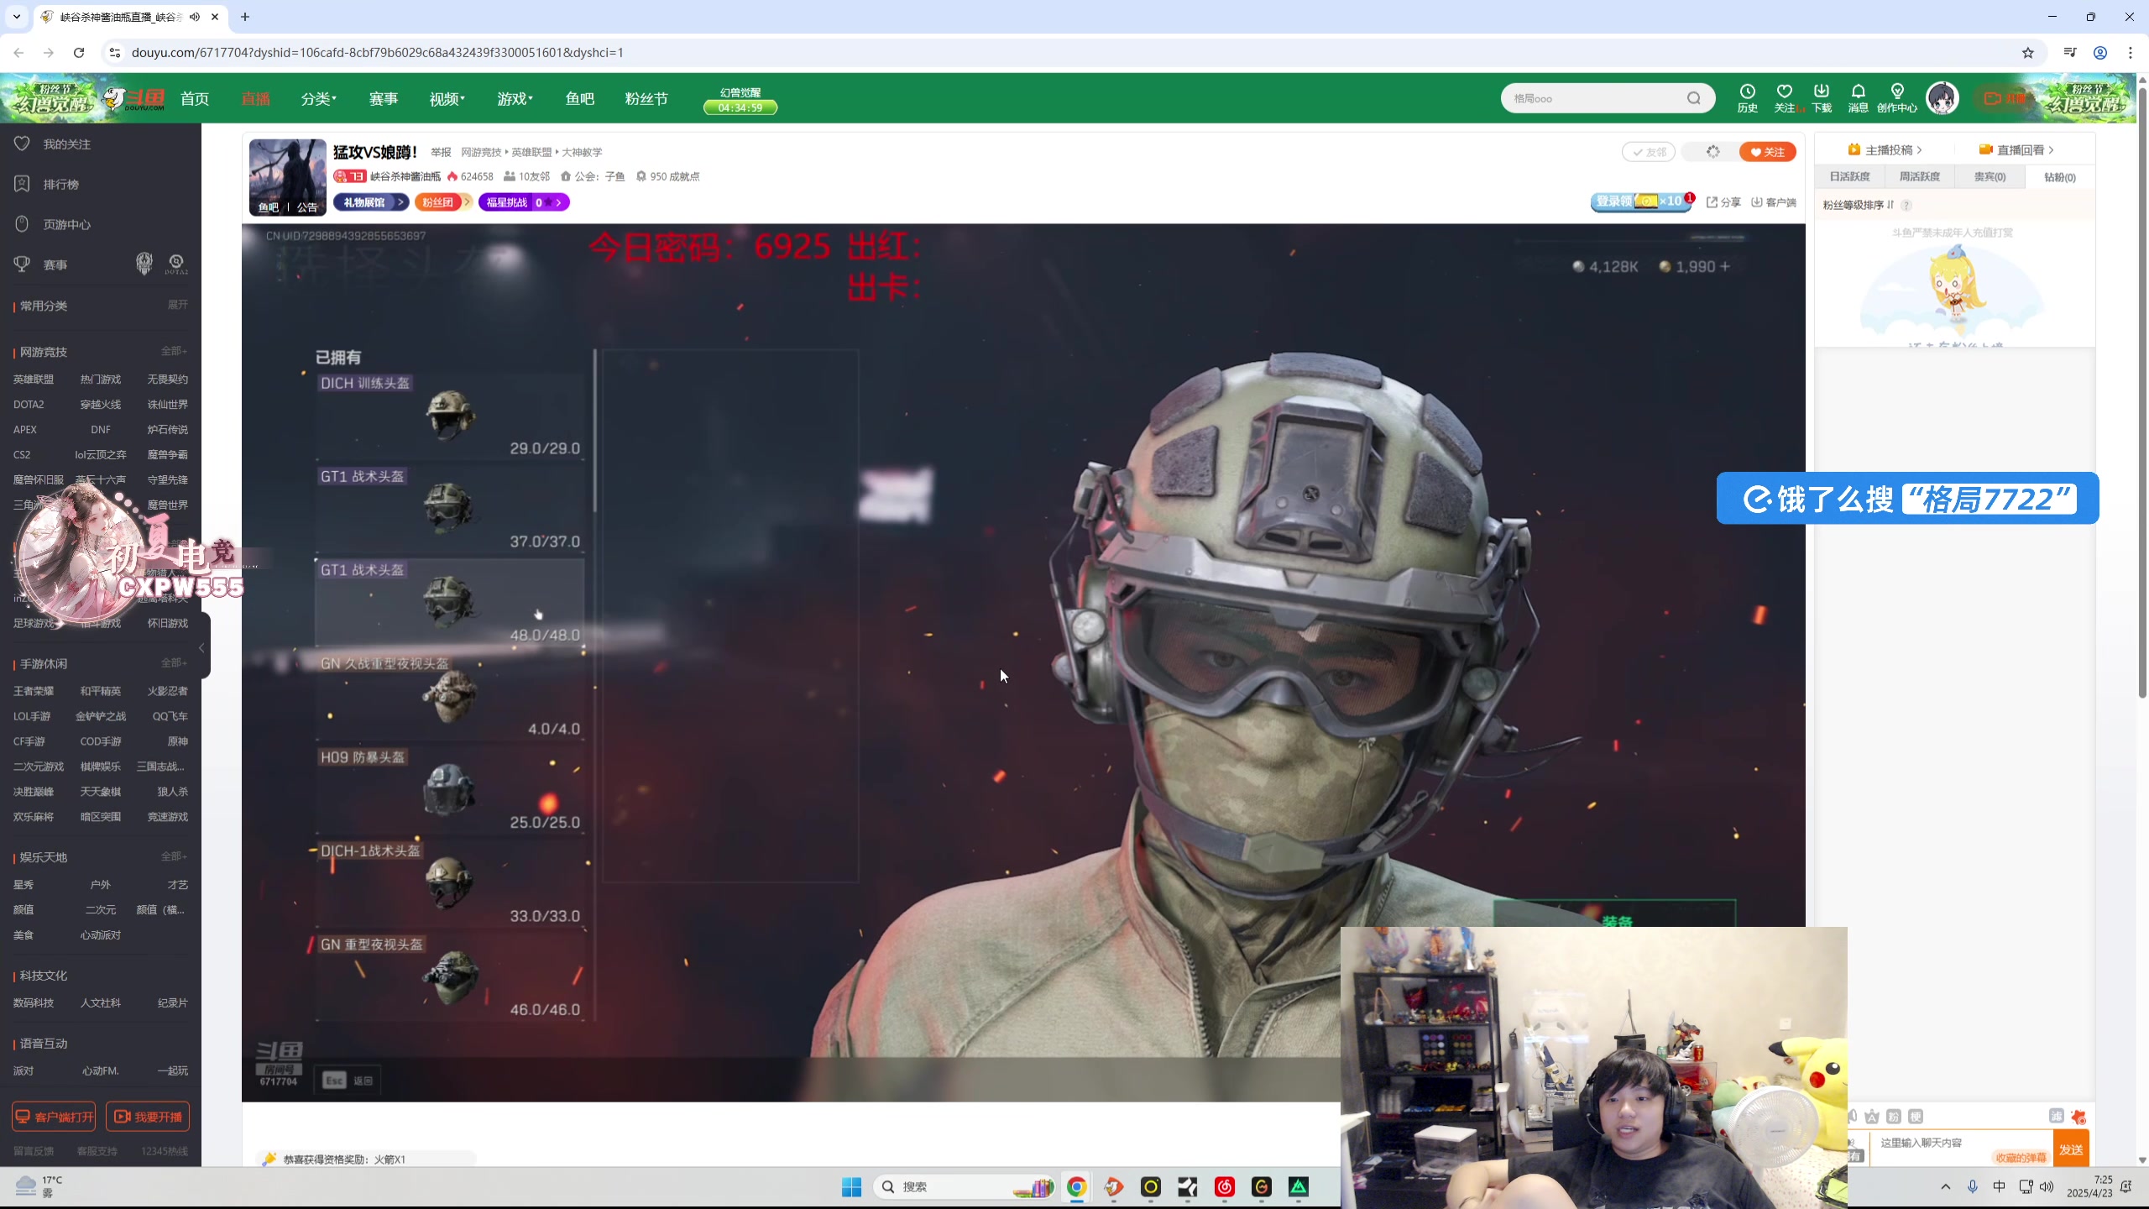Switch to the 日活跃度 tab
This screenshot has width=2149, height=1209.
(1849, 176)
